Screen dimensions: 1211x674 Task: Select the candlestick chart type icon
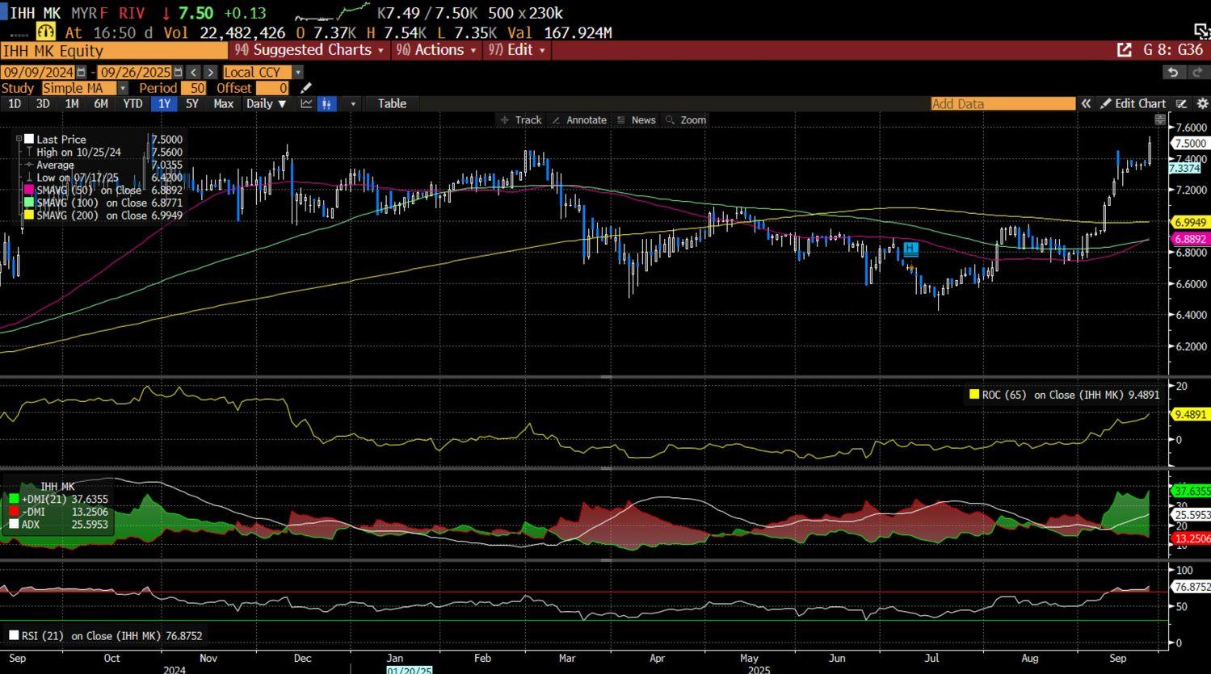326,103
